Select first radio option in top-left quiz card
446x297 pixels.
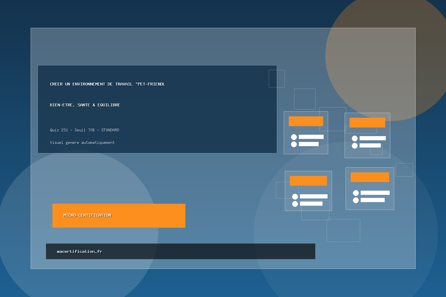point(294,137)
